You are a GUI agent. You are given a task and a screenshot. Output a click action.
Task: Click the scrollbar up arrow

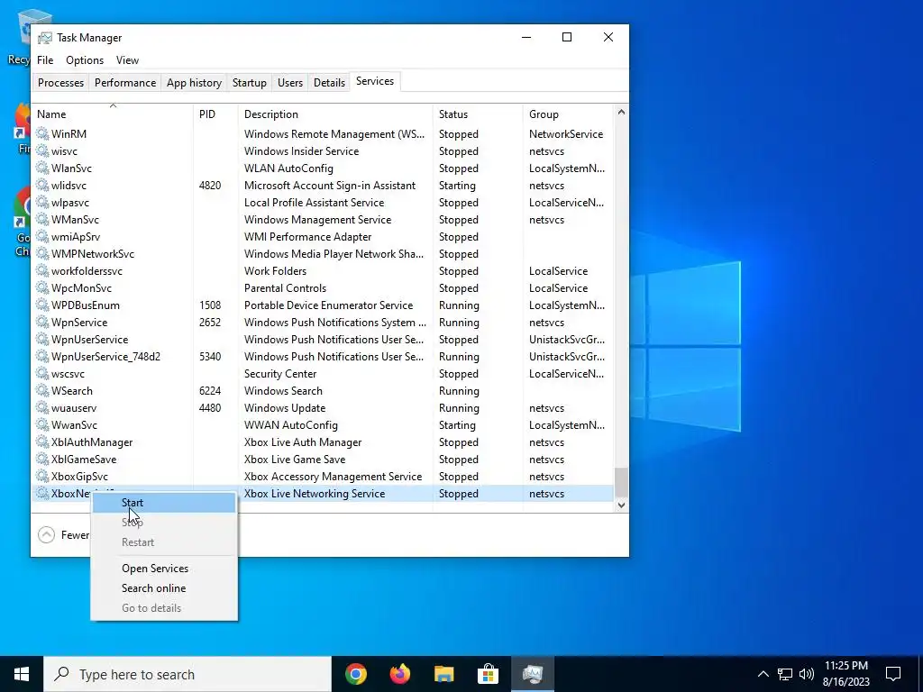click(621, 112)
